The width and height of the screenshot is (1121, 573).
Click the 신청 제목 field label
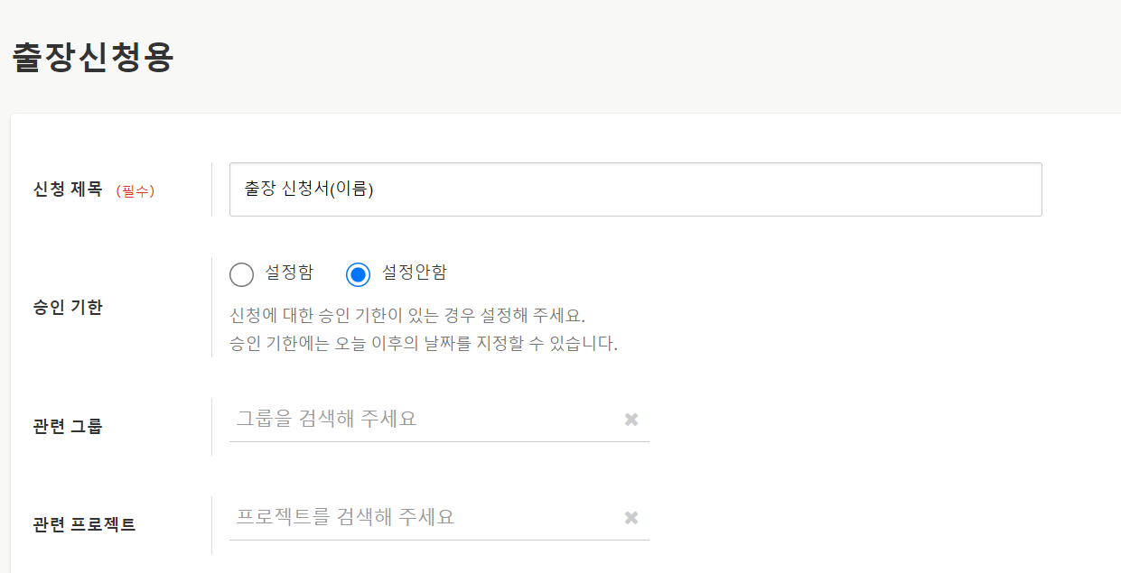click(x=68, y=190)
